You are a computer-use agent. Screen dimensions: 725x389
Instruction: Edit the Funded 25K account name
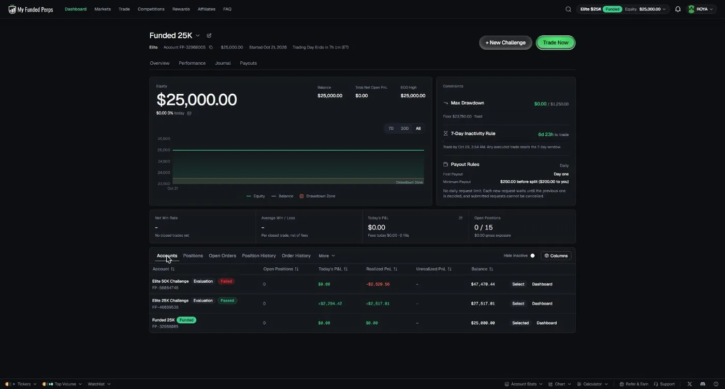[209, 36]
